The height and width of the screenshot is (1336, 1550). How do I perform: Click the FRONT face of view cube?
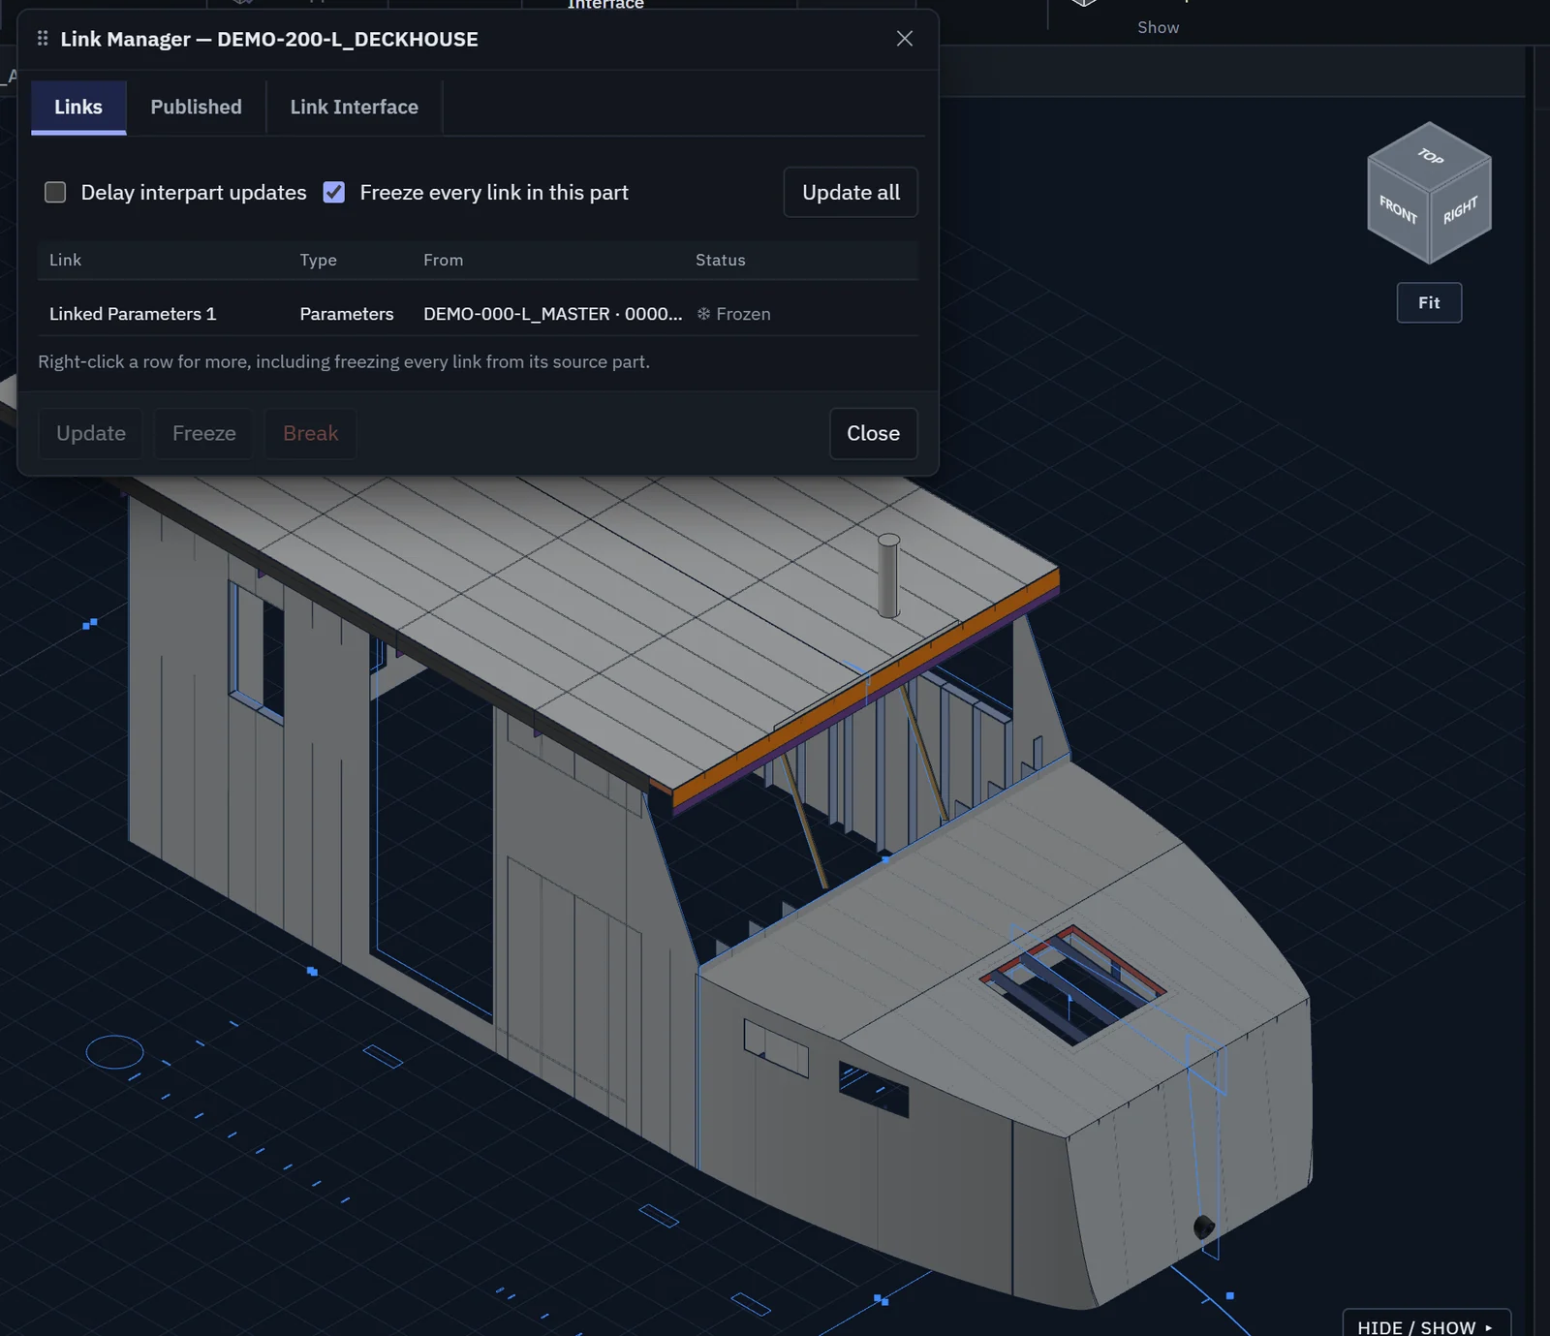(1398, 209)
